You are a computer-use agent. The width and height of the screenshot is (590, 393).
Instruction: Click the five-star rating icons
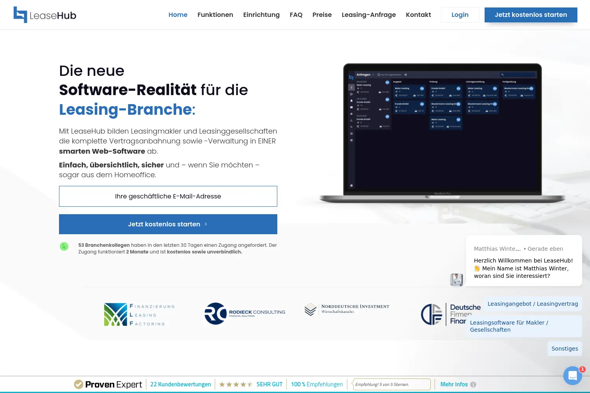[x=236, y=384]
